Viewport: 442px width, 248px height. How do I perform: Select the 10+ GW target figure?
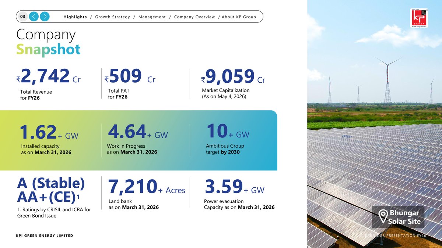point(228,132)
